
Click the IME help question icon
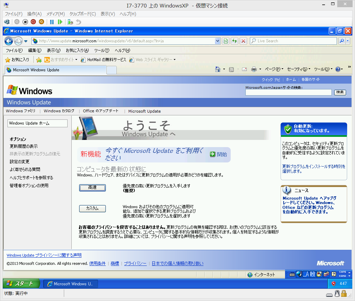(x=334, y=274)
